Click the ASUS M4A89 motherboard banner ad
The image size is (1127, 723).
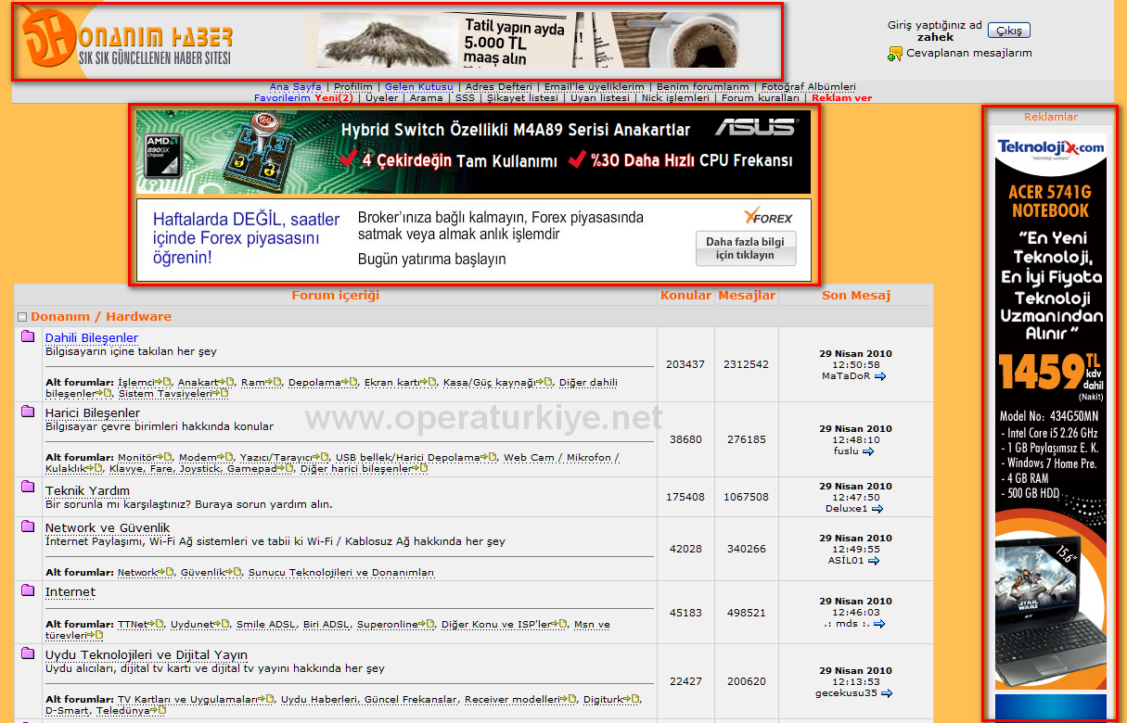[473, 152]
